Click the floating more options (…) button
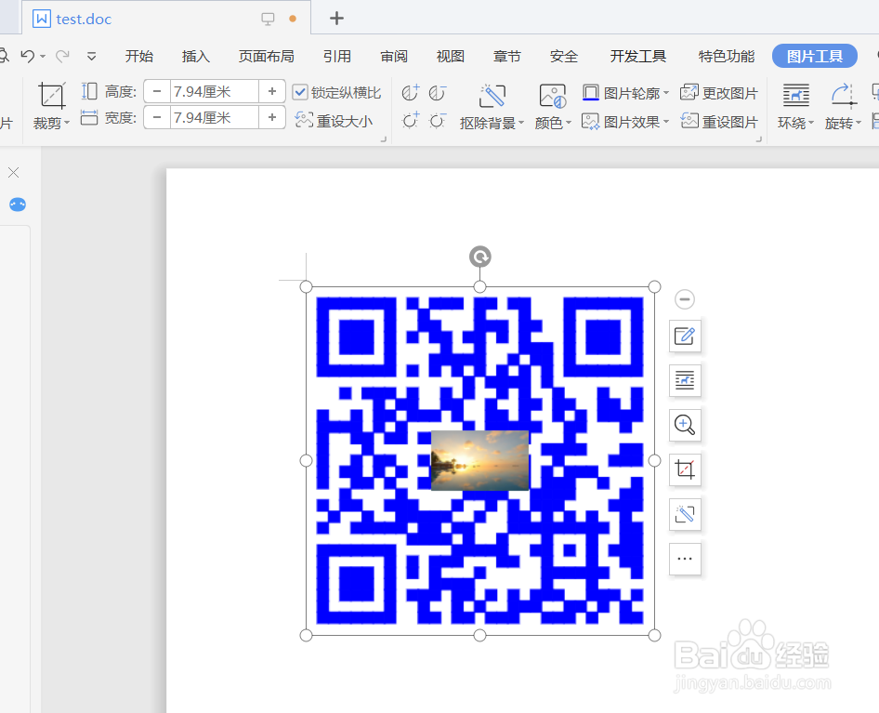 coord(685,559)
